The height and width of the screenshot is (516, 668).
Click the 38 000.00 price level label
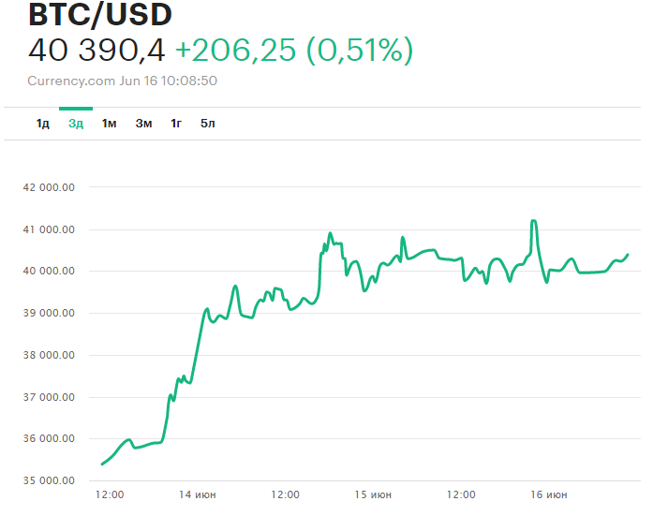[x=48, y=355]
